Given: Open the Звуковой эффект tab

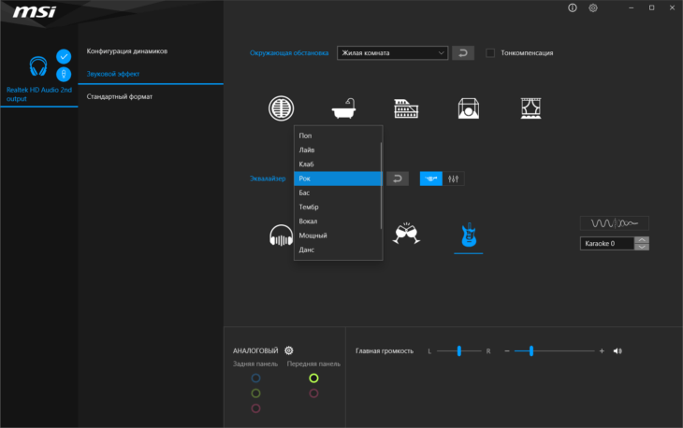Looking at the screenshot, I should (x=113, y=74).
